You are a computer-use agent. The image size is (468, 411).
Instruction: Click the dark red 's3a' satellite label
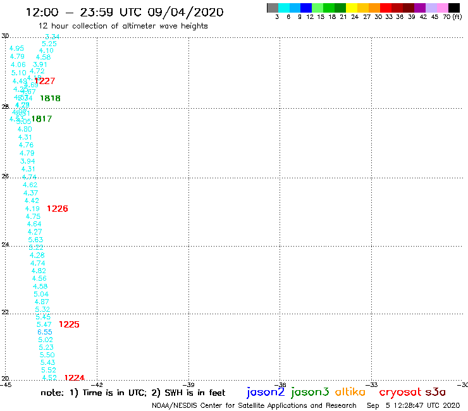pyautogui.click(x=436, y=392)
